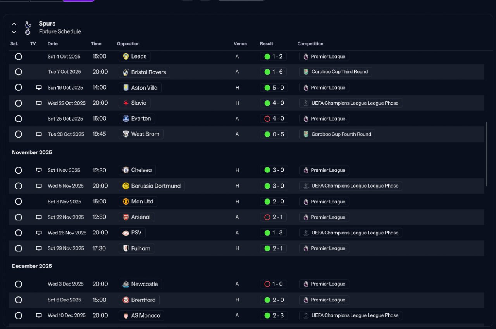The image size is (496, 329).
Task: Click the TV icon on the Aston Villa fixture
Action: coord(39,88)
